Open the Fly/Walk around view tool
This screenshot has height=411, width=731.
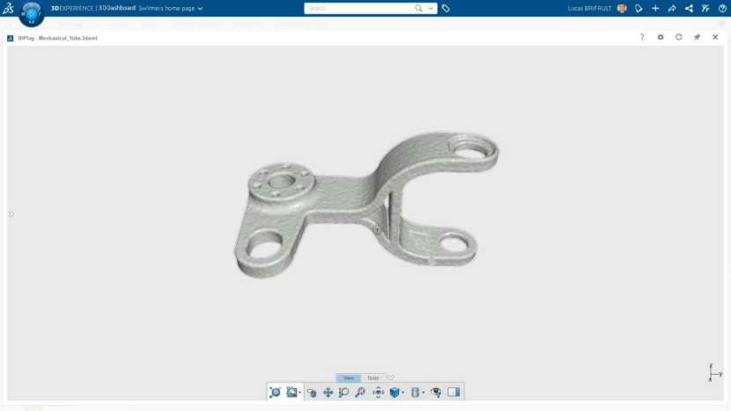[378, 393]
